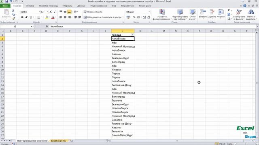This screenshot has height=145, width=259.
Task: Align text right
Action: 69,17
